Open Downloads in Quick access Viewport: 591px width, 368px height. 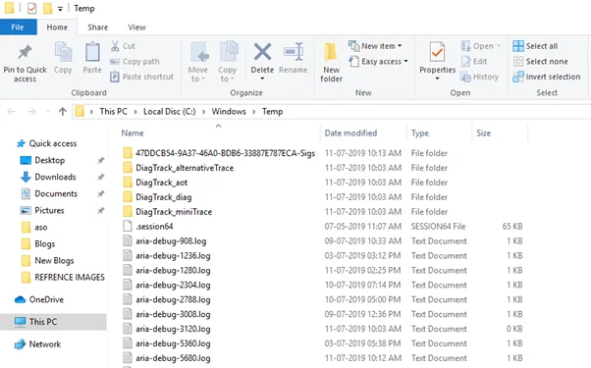48,177
